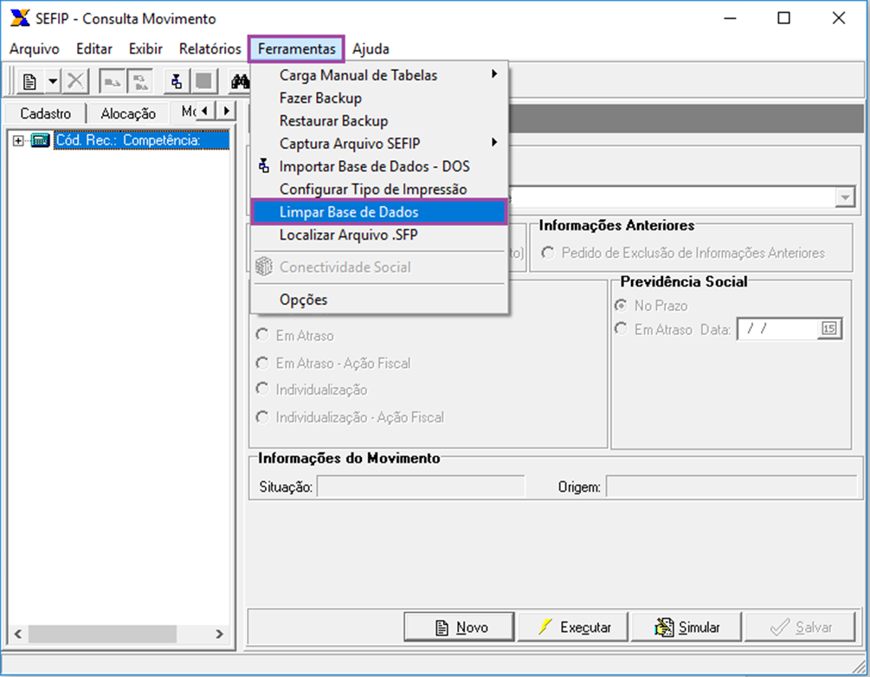Choose Restaurar Backup menu item
870x677 pixels.
coord(379,121)
